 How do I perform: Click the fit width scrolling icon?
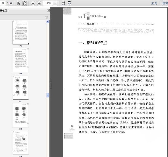coord(63,3)
